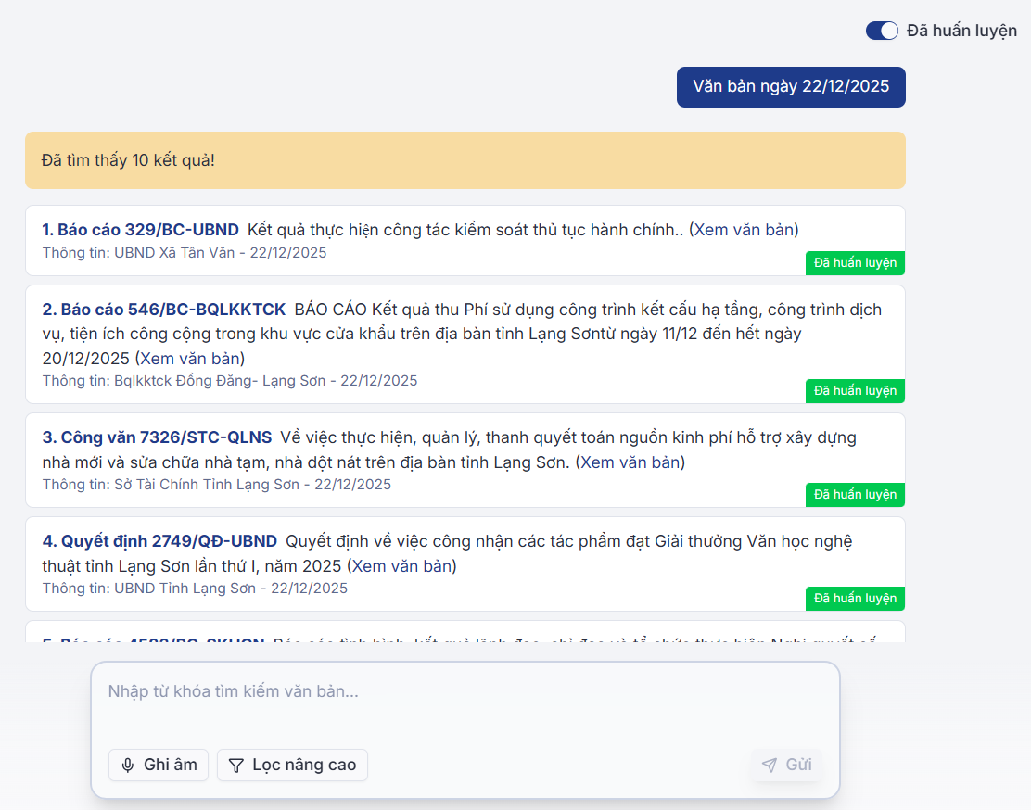Click the green "Đã huấn luyện" badge on result 2
Screen dimensions: 1031x810
coord(855,391)
